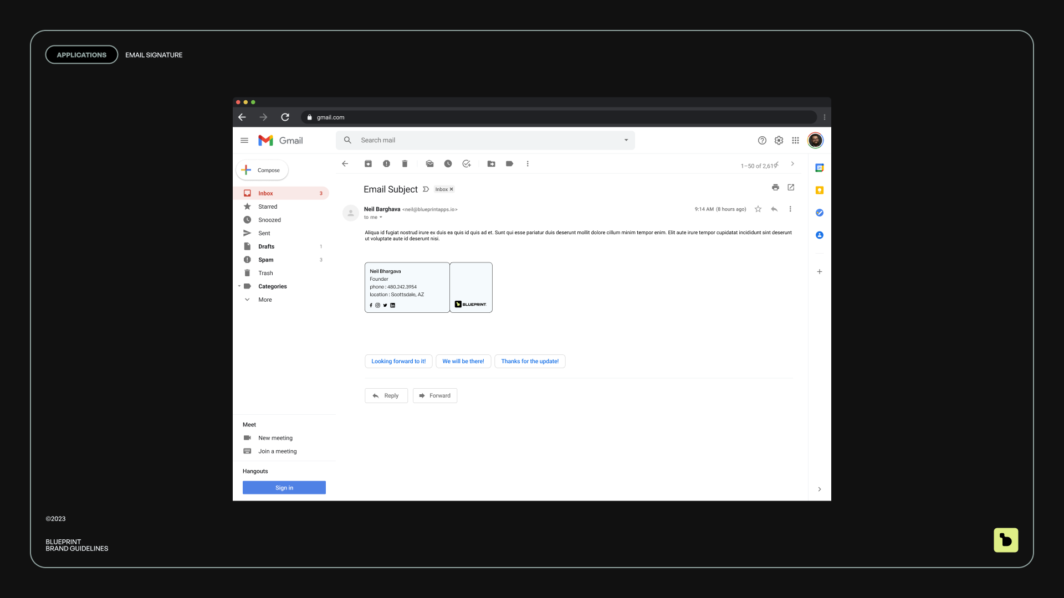Go to the Spam folder

click(265, 260)
